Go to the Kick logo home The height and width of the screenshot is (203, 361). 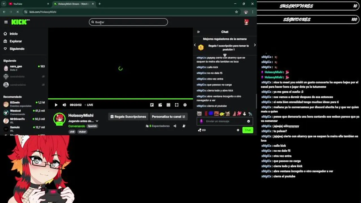(21, 22)
